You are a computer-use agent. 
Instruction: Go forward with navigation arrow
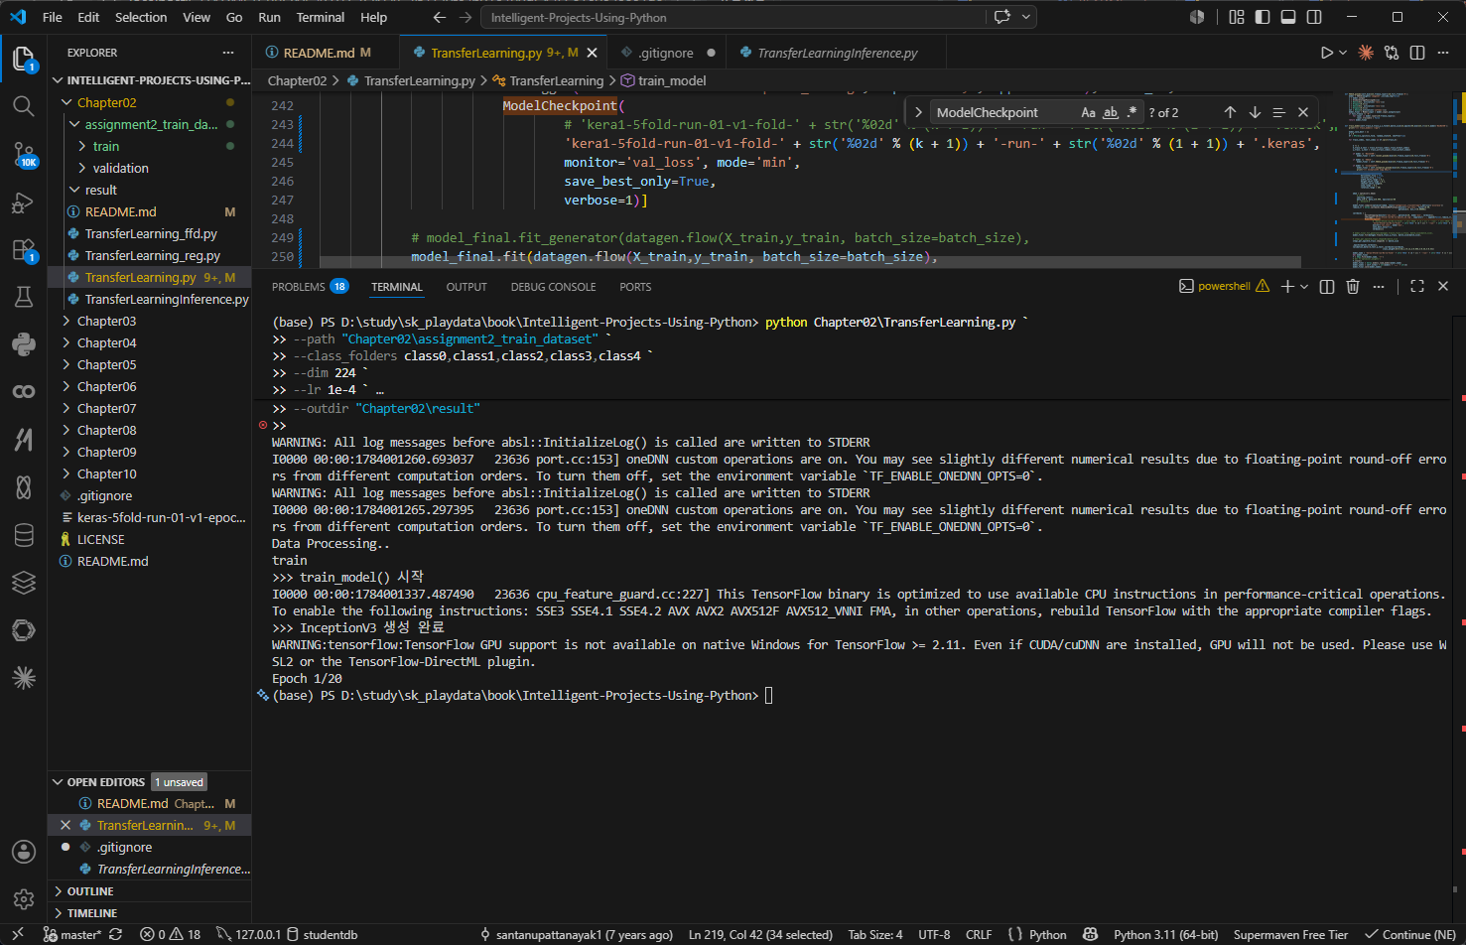(x=466, y=17)
